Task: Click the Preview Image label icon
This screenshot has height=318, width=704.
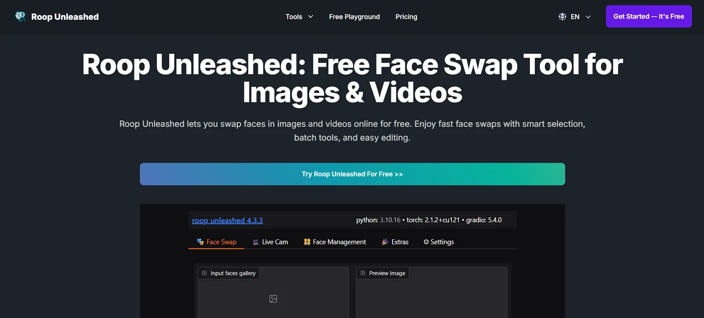Action: (x=363, y=273)
